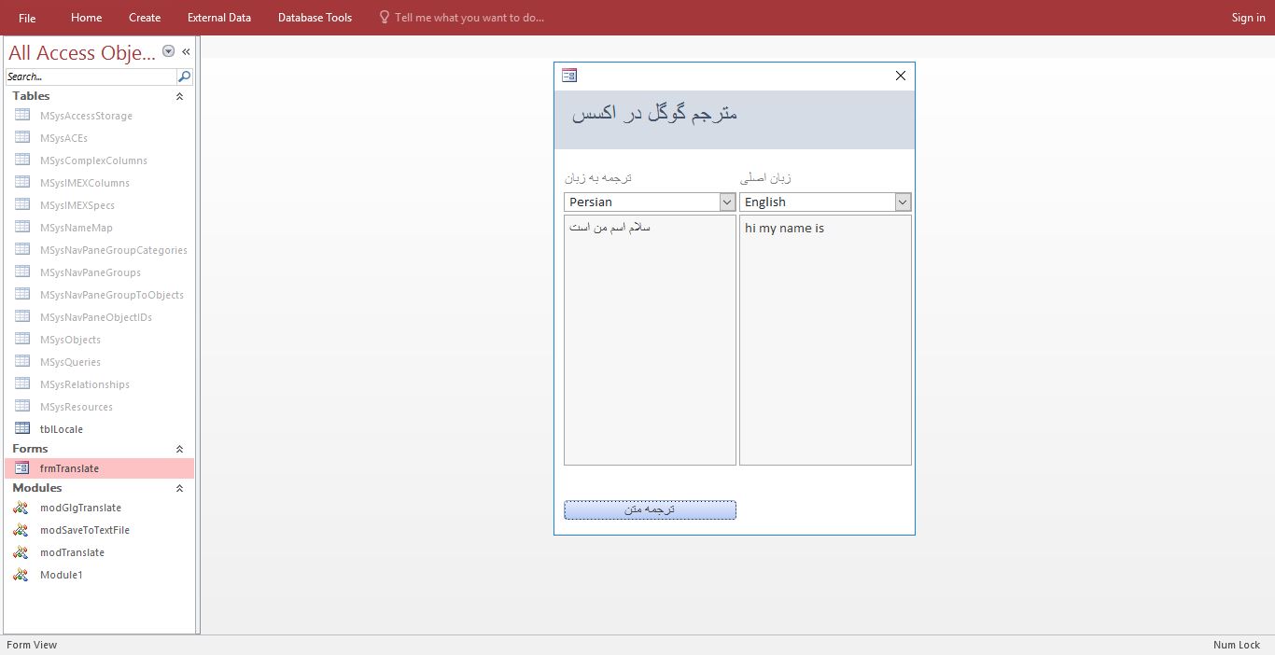This screenshot has height=655, width=1275.
Task: Select the modSaveToTextFile module icon
Action: pos(21,530)
